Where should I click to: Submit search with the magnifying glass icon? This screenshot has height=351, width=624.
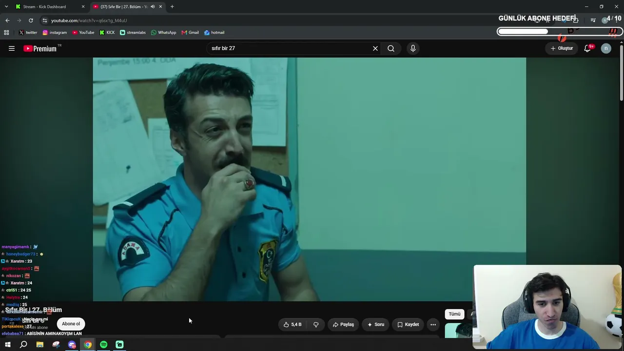click(391, 48)
